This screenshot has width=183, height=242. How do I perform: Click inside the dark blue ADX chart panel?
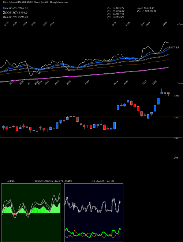click(94, 213)
